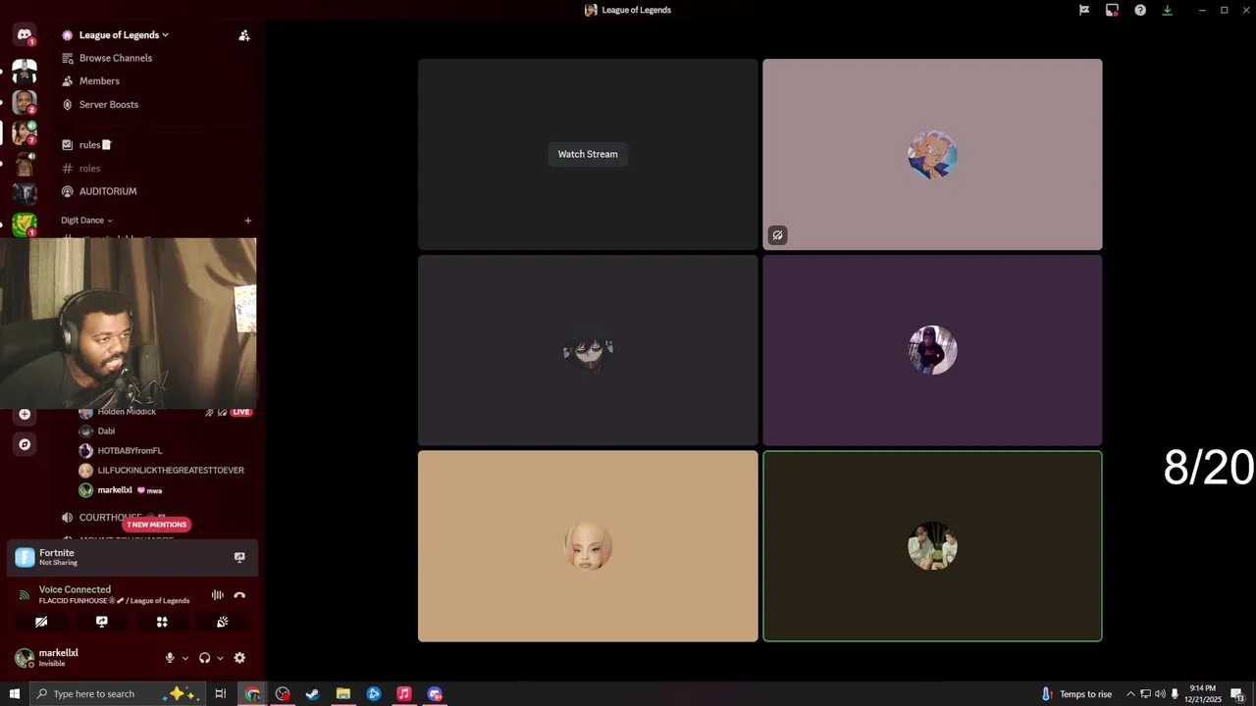Open the Add a Server plus icon
The height and width of the screenshot is (706, 1256).
[25, 414]
